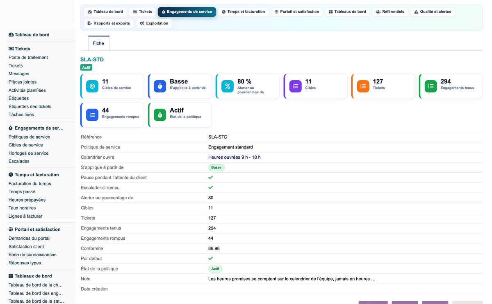Open Réponses types in the sidebar
Image resolution: width=492 pixels, height=304 pixels.
click(x=25, y=263)
